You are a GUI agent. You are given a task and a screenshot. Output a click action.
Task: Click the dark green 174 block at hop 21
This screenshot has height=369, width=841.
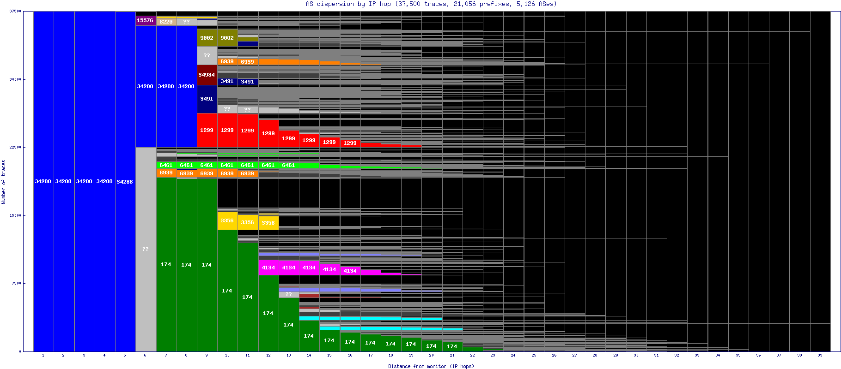click(452, 346)
